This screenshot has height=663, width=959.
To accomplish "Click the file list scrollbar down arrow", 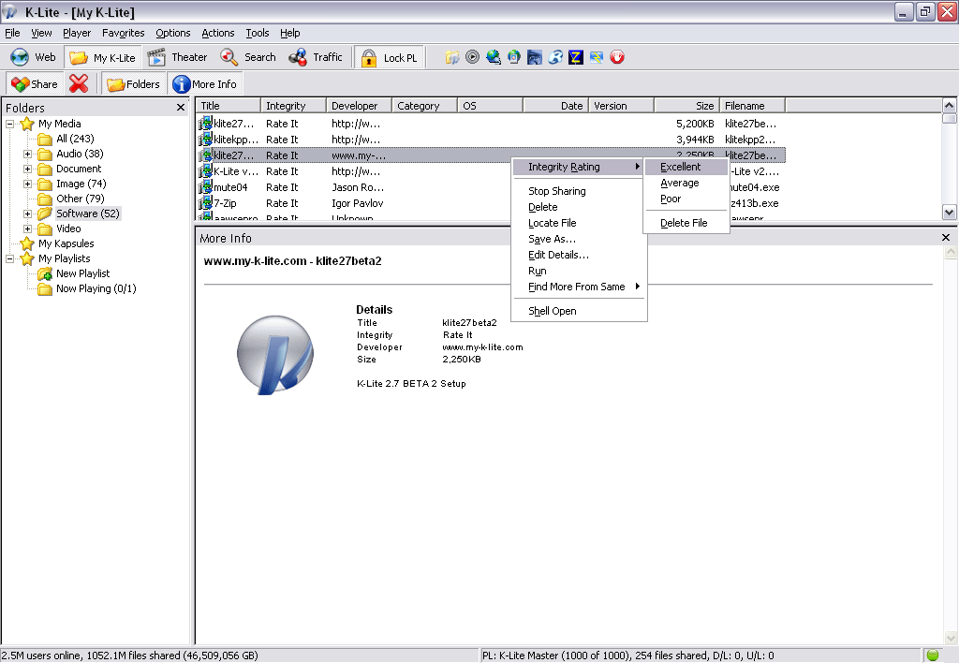I will [949, 213].
